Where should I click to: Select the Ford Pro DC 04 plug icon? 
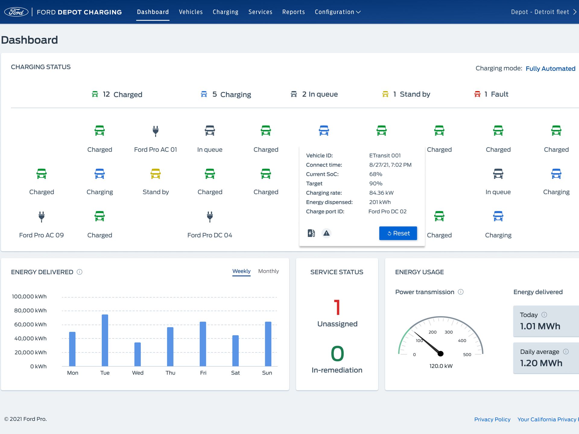[x=210, y=217]
